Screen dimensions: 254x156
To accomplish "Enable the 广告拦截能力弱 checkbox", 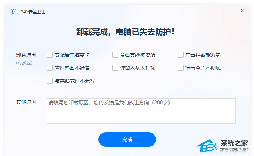I will 181,55.
